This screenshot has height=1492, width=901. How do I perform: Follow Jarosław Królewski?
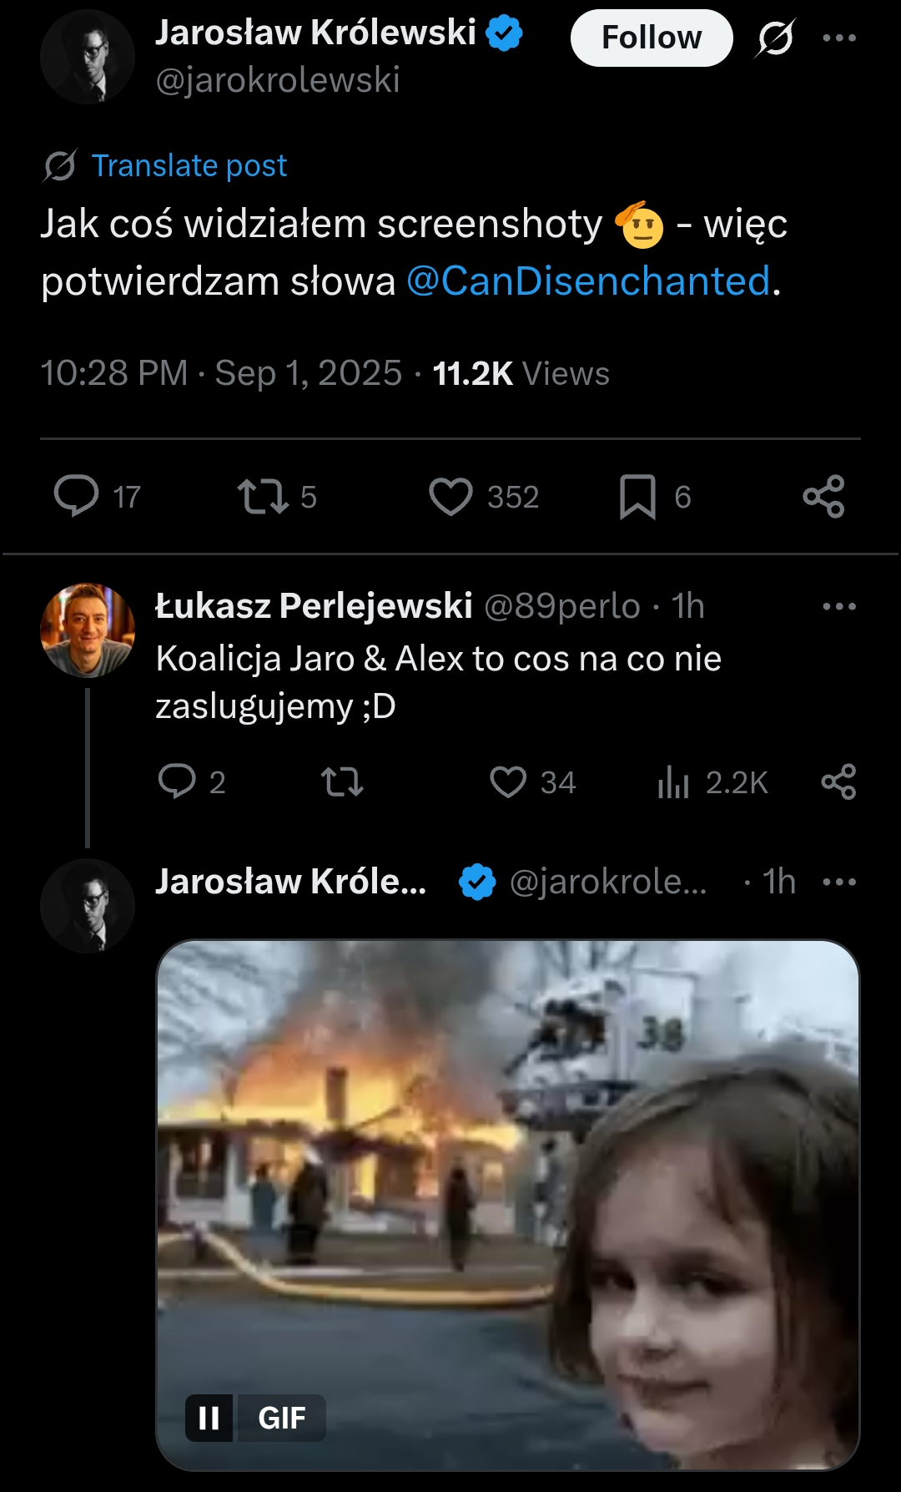tap(651, 38)
